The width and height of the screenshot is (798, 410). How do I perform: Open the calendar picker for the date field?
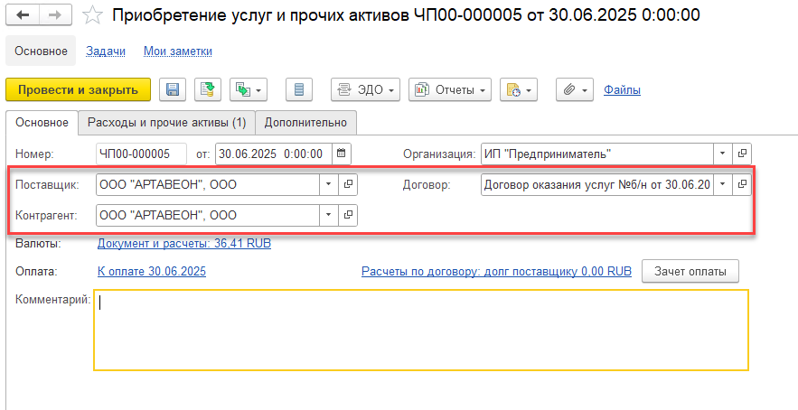(342, 154)
